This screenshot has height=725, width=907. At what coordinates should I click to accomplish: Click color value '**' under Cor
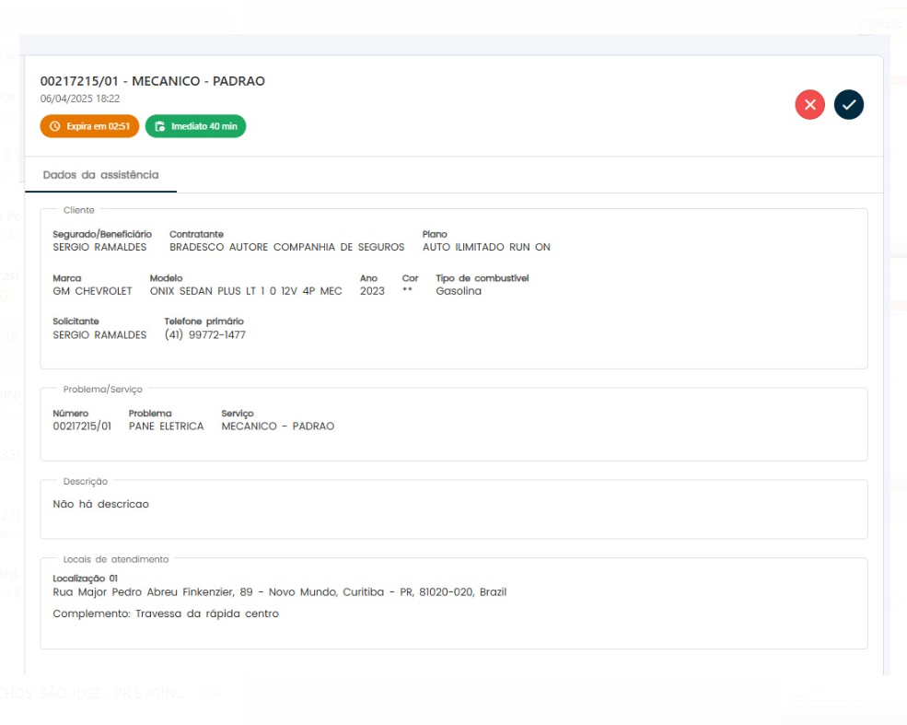click(407, 290)
